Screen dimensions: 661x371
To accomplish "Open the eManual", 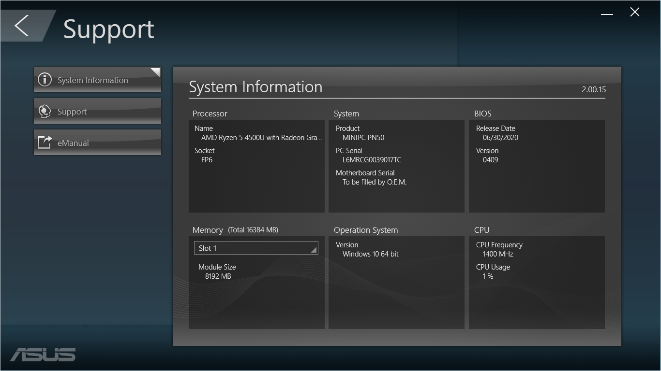I will pyautogui.click(x=97, y=143).
